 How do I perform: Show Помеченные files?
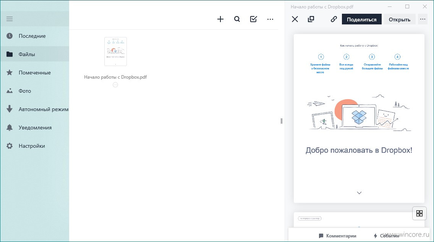[35, 73]
